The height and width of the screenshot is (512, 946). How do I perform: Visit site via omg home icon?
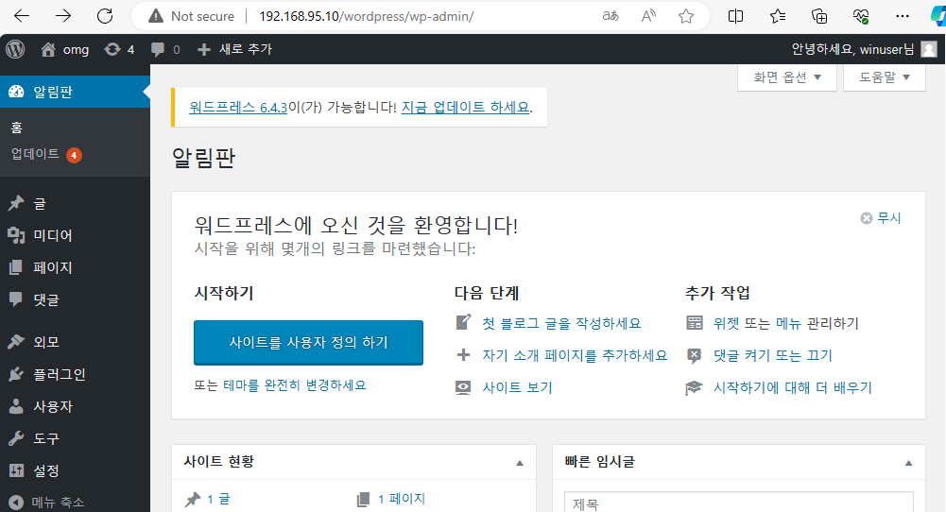(48, 49)
